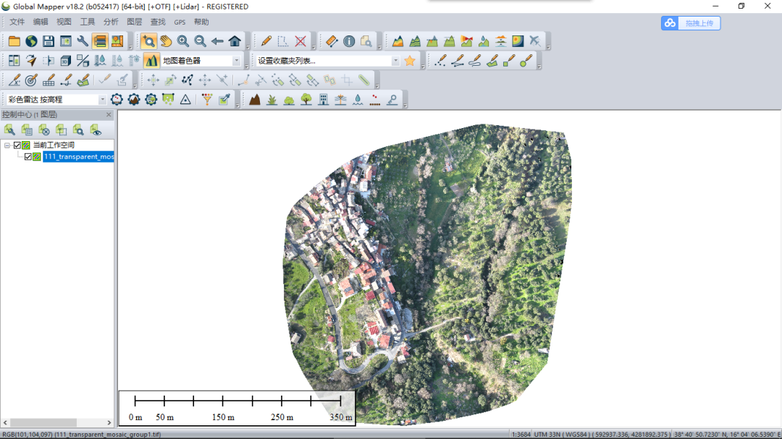782x439 pixels.
Task: Select the Feature Info tool
Action: [x=349, y=41]
